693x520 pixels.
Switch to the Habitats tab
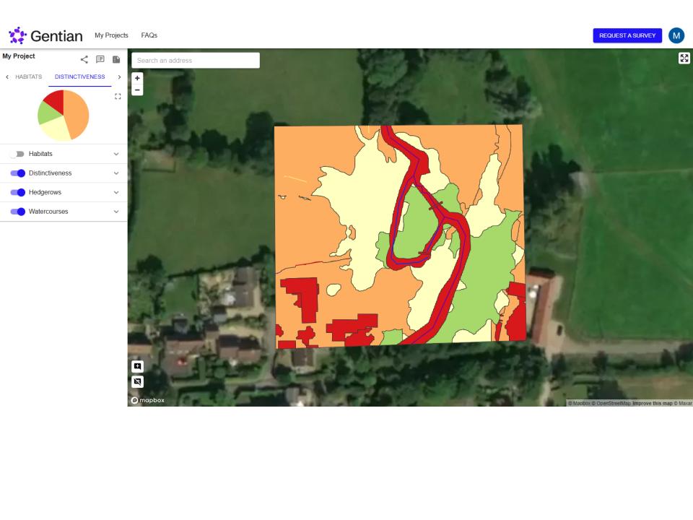coord(28,77)
